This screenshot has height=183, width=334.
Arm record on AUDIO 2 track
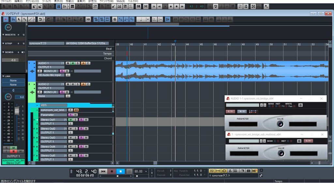68,84
